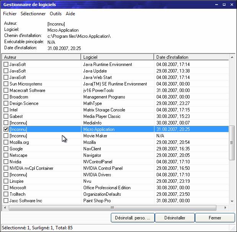This screenshot has height=232, width=237.
Task: Select the Matrix Storage Console entry
Action: click(104, 110)
